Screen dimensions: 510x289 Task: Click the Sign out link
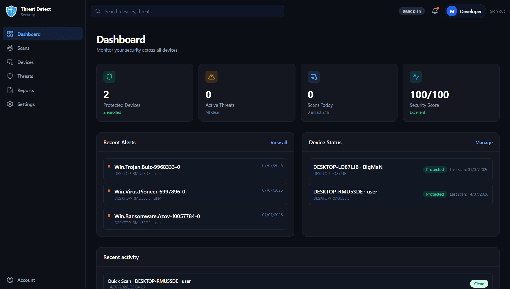pyautogui.click(x=497, y=11)
